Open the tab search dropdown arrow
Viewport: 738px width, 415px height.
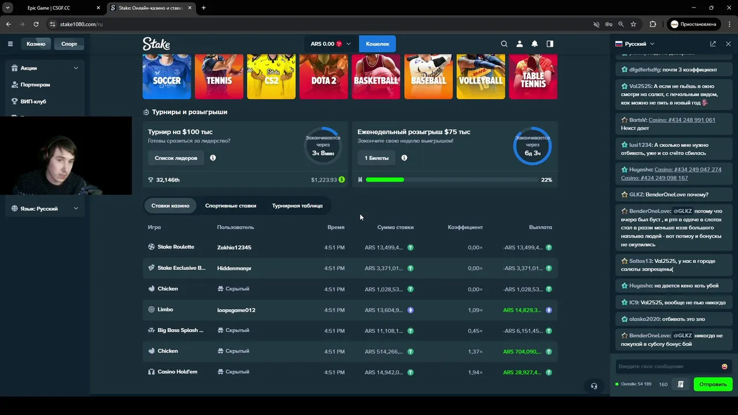tap(7, 8)
